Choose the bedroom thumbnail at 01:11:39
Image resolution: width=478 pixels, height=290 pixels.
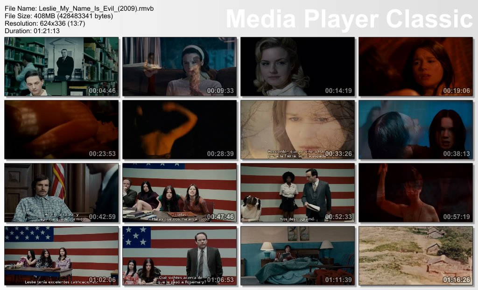(297, 255)
